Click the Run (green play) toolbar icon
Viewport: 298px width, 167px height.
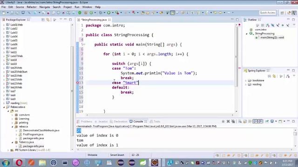pos(108,13)
